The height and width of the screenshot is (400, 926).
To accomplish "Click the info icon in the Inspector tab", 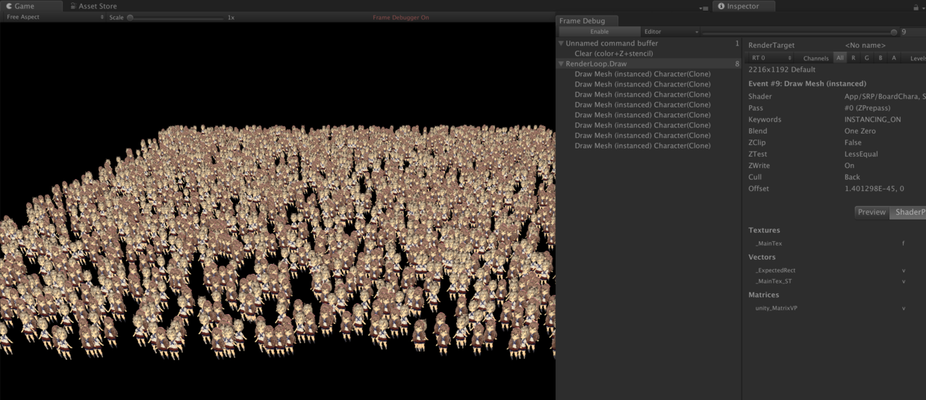I will pyautogui.click(x=721, y=6).
